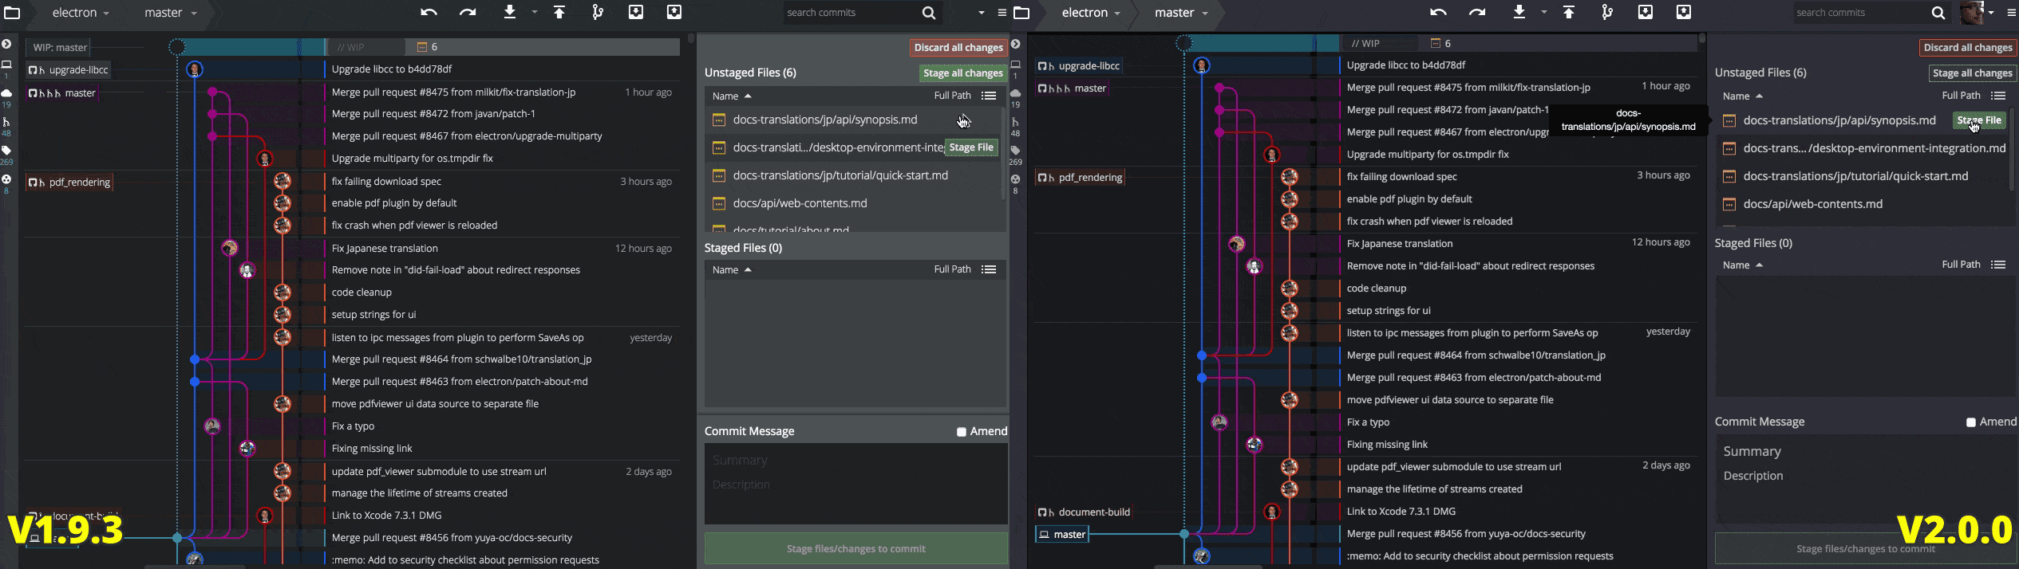Select upgrade-libcc branch label in right window

[1080, 66]
